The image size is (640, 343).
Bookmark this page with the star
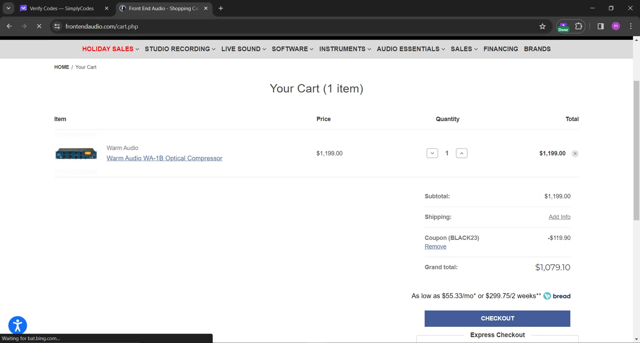tap(542, 26)
